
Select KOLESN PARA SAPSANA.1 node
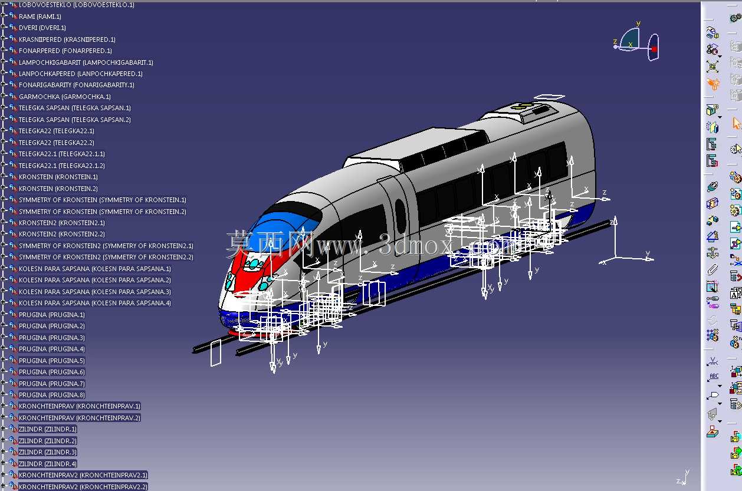pos(95,269)
